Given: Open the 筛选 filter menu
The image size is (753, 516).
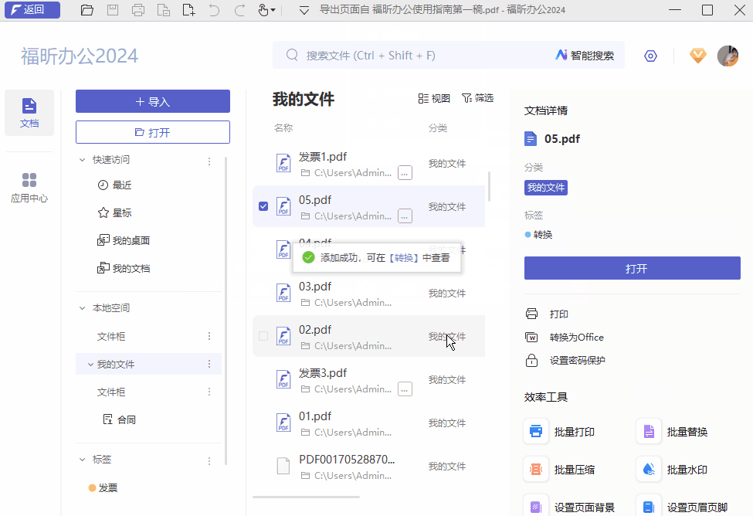Looking at the screenshot, I should point(478,98).
